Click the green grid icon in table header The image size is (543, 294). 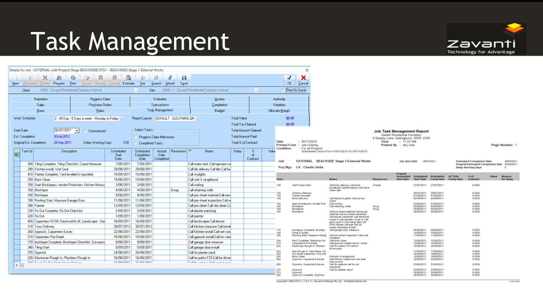[17, 154]
